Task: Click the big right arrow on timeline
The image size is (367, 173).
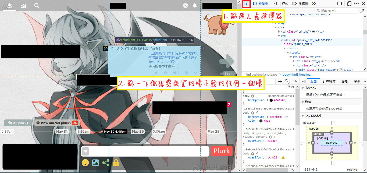Action: (x=227, y=62)
